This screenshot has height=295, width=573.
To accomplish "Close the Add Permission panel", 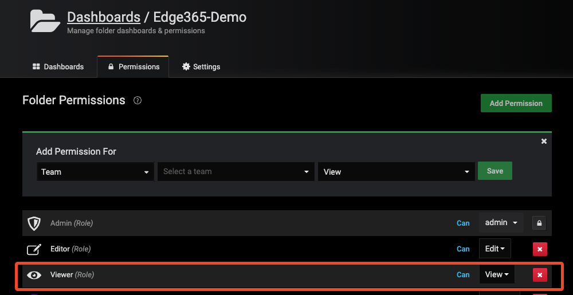I will coord(544,141).
